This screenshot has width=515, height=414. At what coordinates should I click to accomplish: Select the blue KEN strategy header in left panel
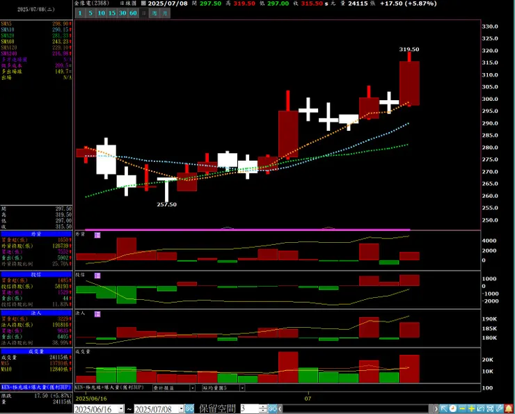[x=36, y=388]
